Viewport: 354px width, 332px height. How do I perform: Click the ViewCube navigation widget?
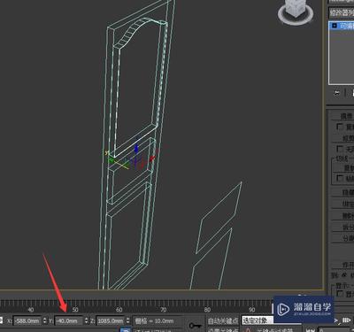(x=296, y=12)
